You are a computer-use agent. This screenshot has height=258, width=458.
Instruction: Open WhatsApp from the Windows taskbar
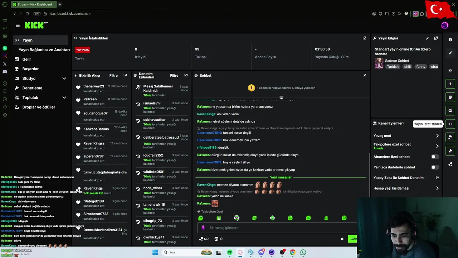[x=303, y=252]
